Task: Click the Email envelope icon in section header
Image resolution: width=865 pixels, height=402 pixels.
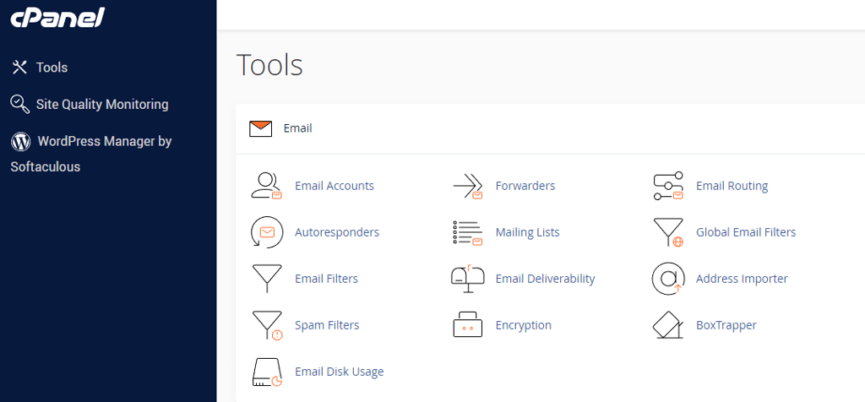Action: (x=261, y=128)
